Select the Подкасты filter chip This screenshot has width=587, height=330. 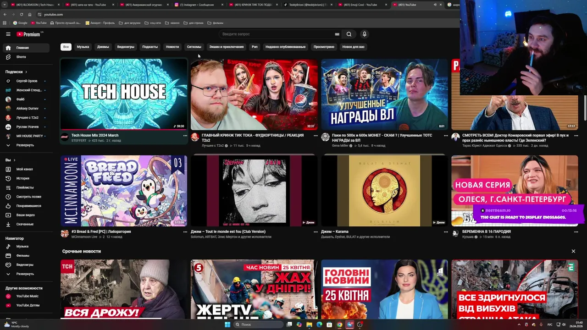pos(150,47)
